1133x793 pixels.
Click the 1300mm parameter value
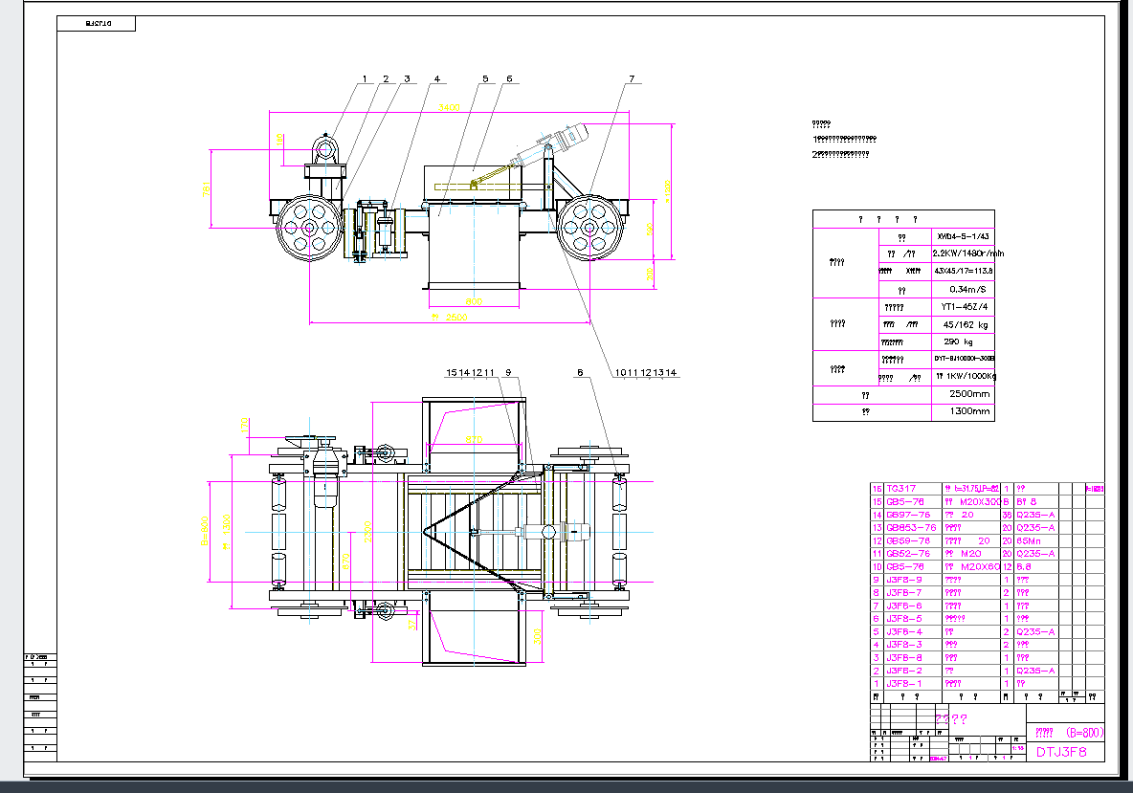point(963,411)
